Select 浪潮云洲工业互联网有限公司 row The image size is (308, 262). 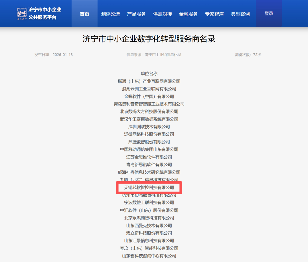[x=149, y=89]
